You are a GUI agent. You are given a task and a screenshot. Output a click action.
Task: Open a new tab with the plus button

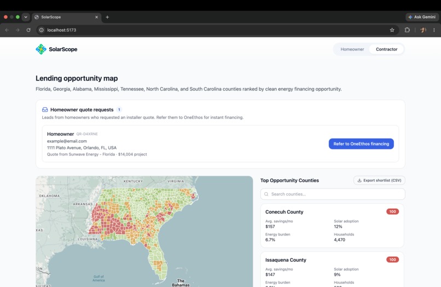[107, 17]
